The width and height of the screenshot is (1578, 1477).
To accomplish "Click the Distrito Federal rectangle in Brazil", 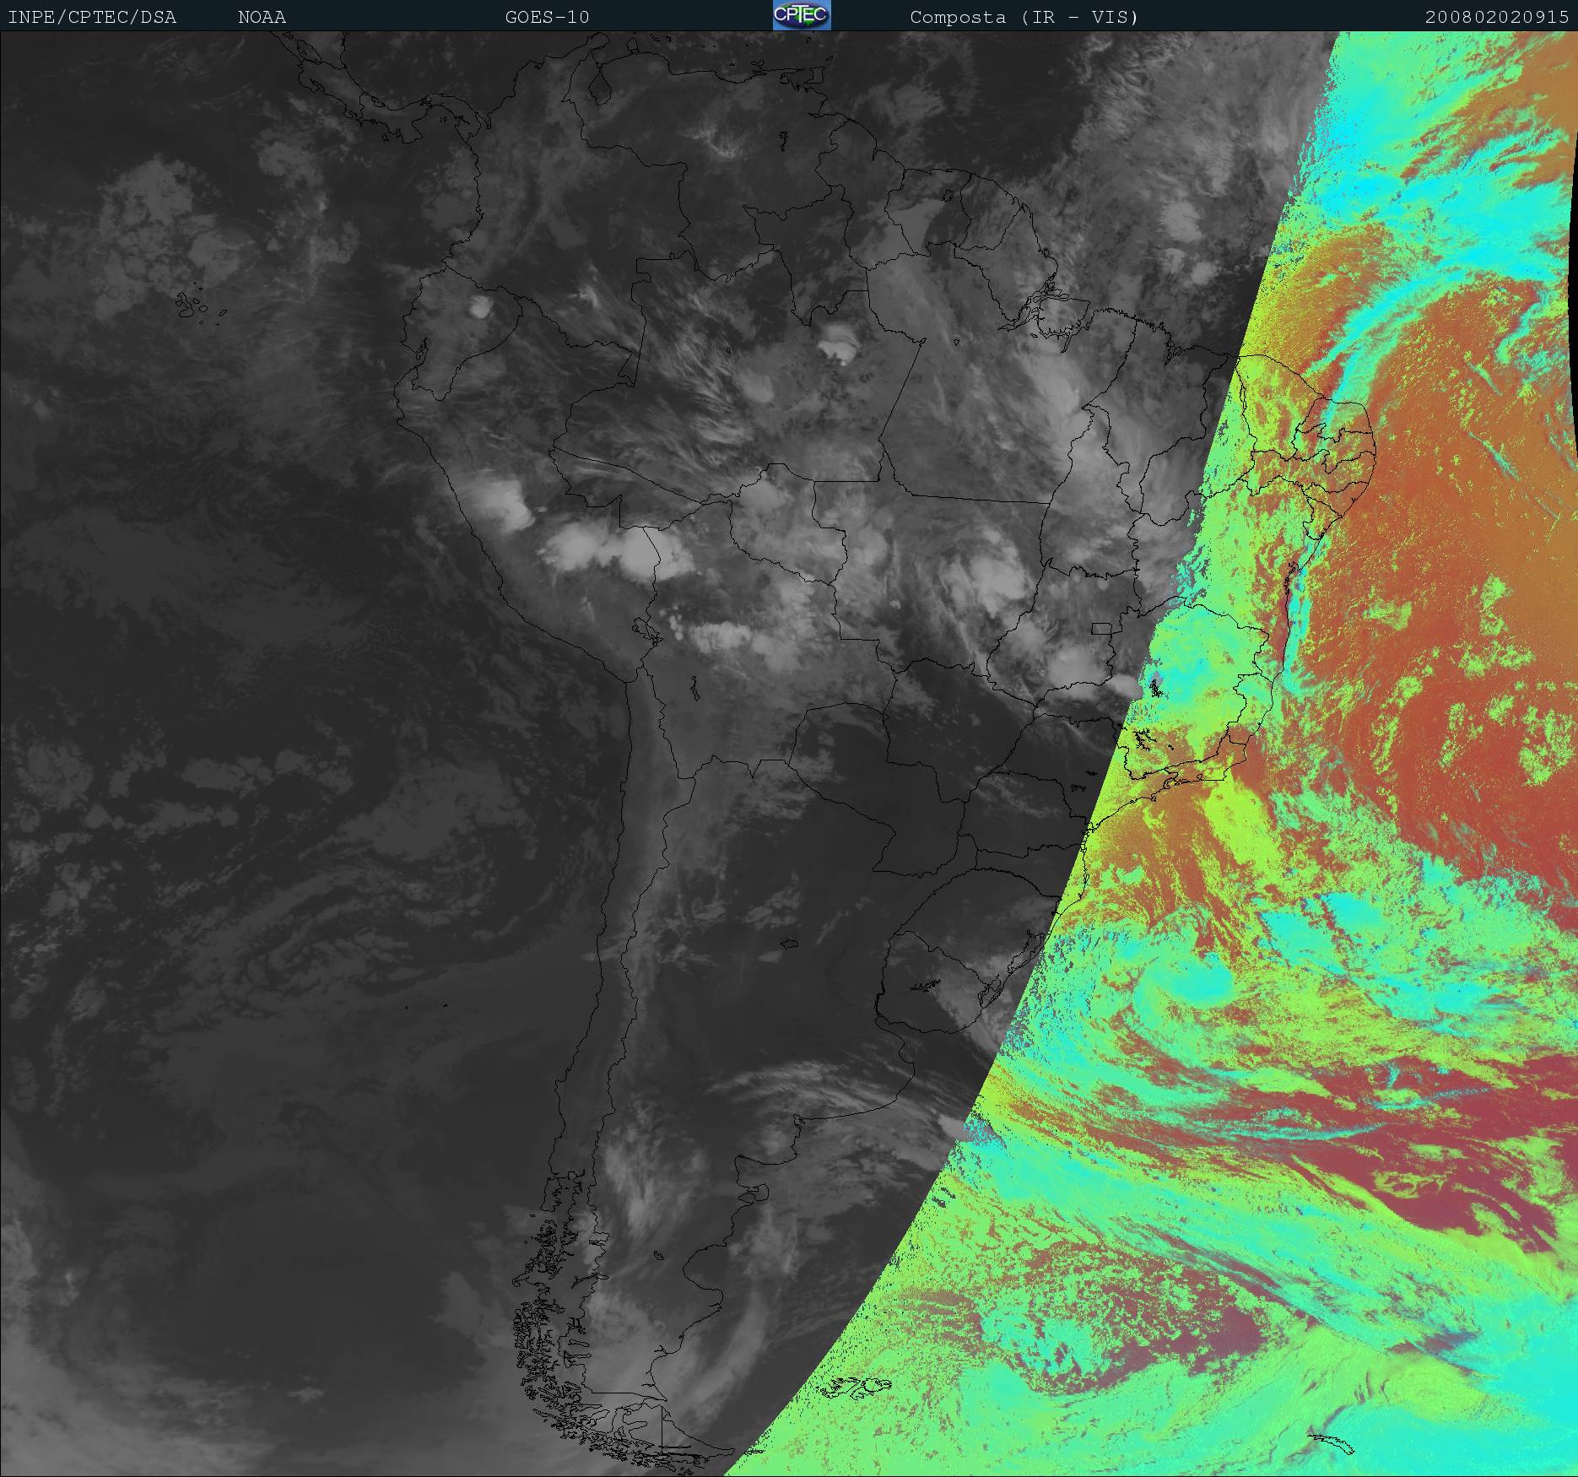I will tap(1100, 628).
